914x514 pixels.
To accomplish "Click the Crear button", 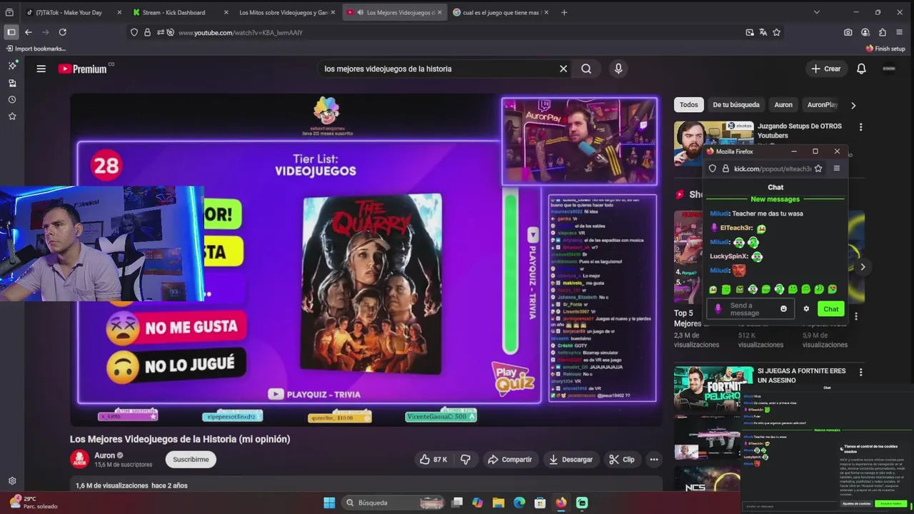I will [x=826, y=69].
